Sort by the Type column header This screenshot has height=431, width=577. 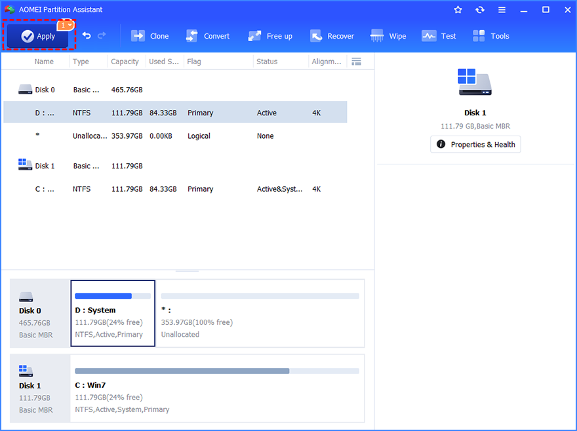[x=81, y=62]
